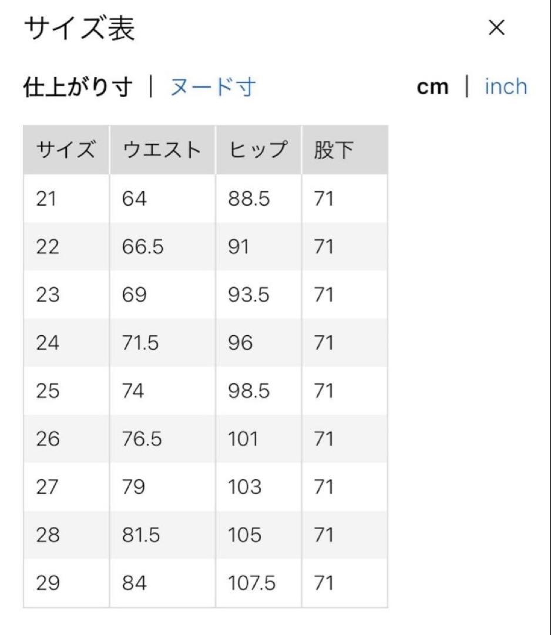Select cm as the measurement unit

[x=432, y=87]
